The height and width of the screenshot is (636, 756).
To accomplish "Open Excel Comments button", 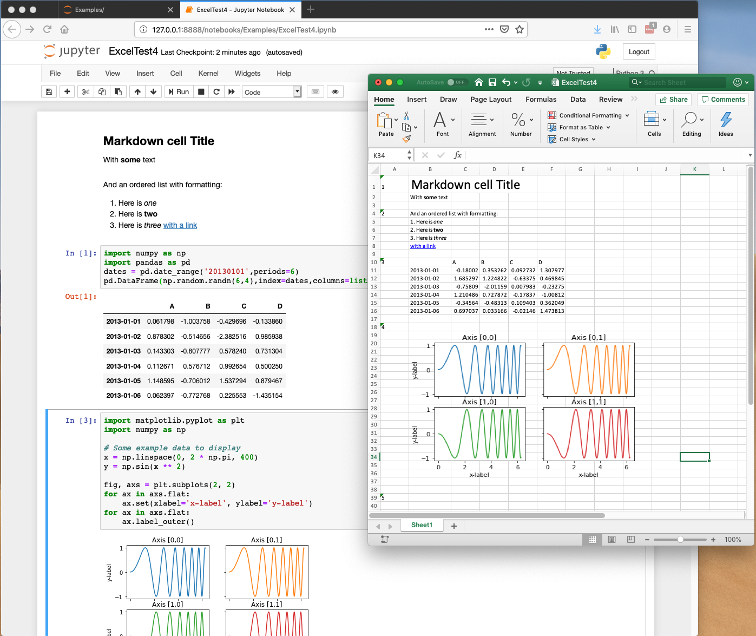I will (724, 100).
